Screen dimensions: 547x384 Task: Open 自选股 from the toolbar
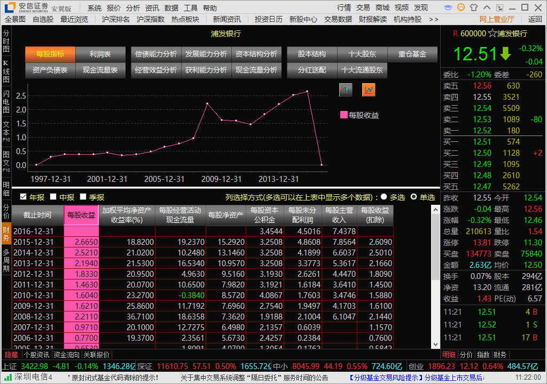(x=43, y=20)
